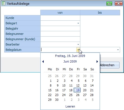Select day 14 in the calendar
Screen dimensions: 124x110
pyautogui.click(x=92, y=85)
